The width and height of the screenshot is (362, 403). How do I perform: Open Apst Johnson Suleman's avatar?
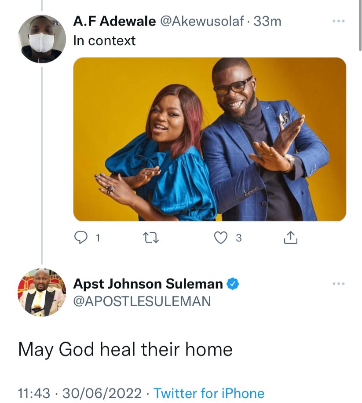[x=42, y=292]
